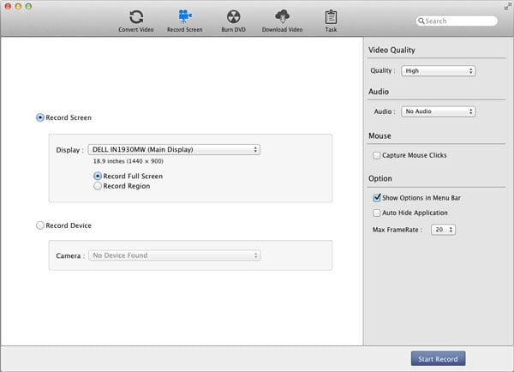Uncheck Show Options in Menu Bar

click(377, 198)
